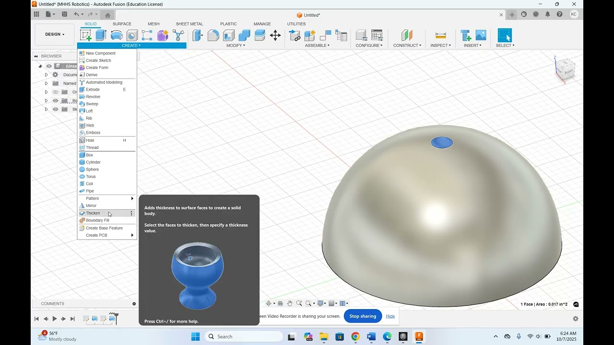
Task: Select the Shell tool icon
Action: 229,35
